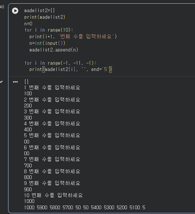This screenshot has height=214, width=195.
Task: Click the for i in range(10) line
Action: (49, 30)
